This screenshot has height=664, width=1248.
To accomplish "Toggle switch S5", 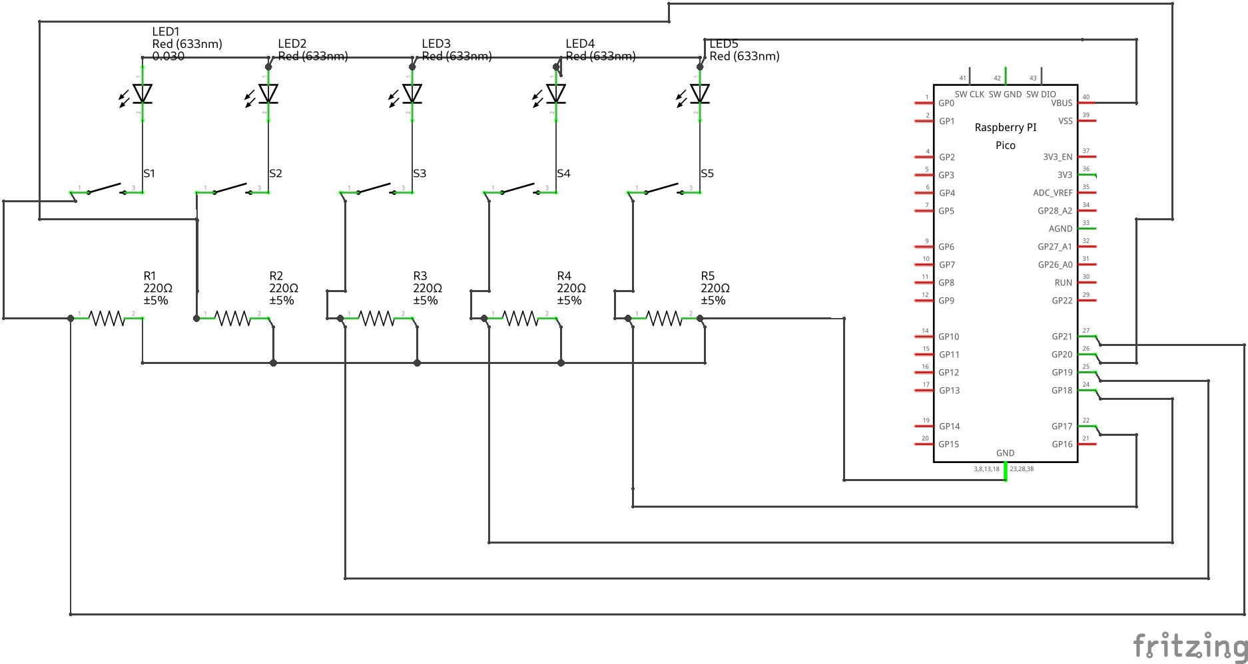I will point(664,190).
